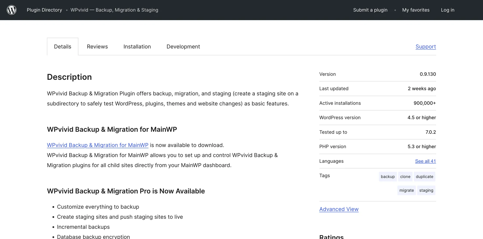Click the Languages label
Viewport: 483px width, 239px height.
click(x=331, y=161)
